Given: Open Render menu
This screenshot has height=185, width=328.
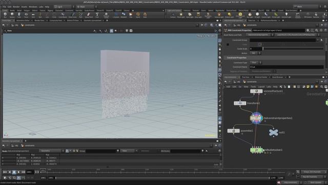Looking at the screenshot, I should tap(16, 7).
